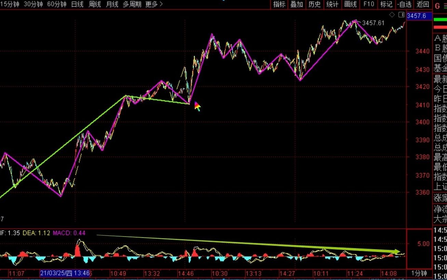Select the 周线 weekly chart tab
Viewport: 447px width, 280px height.
point(95,4)
